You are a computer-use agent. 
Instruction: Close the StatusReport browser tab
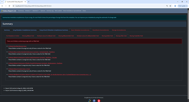pyautogui.click(x=25, y=2)
